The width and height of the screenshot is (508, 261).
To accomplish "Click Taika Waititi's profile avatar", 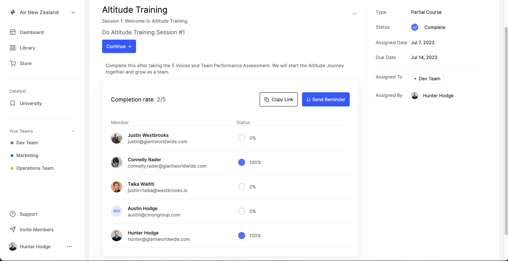I will pyautogui.click(x=117, y=187).
